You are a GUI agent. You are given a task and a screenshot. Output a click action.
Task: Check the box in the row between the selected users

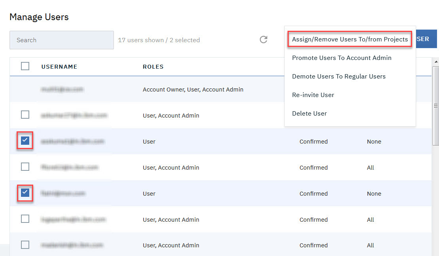25,167
